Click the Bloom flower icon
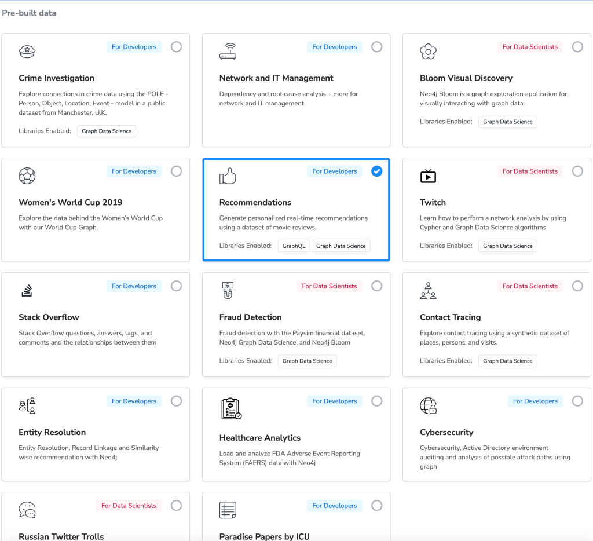 click(x=428, y=51)
